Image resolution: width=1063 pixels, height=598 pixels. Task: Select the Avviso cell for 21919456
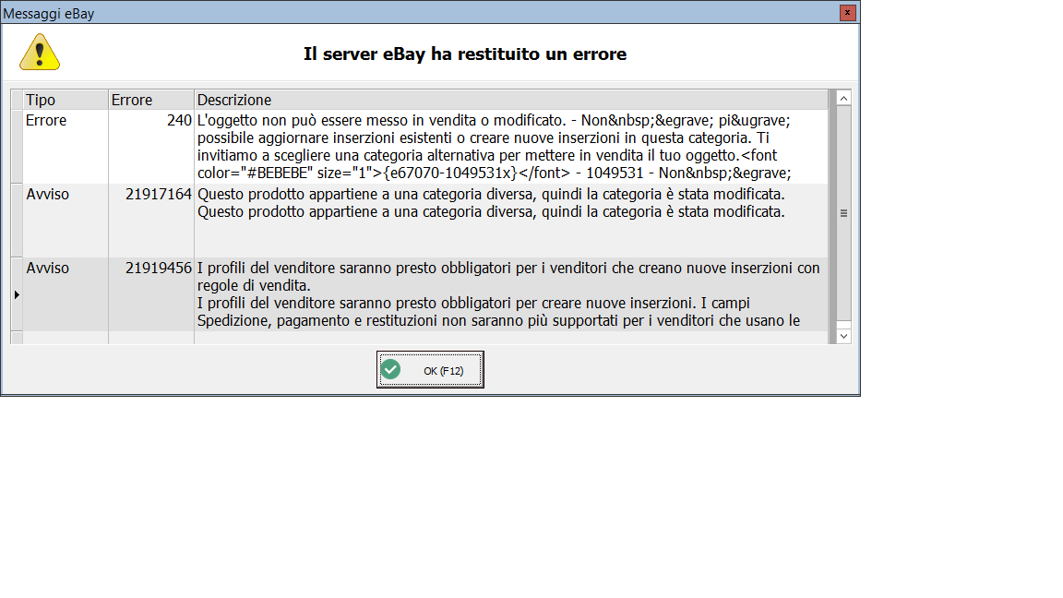coord(66,294)
